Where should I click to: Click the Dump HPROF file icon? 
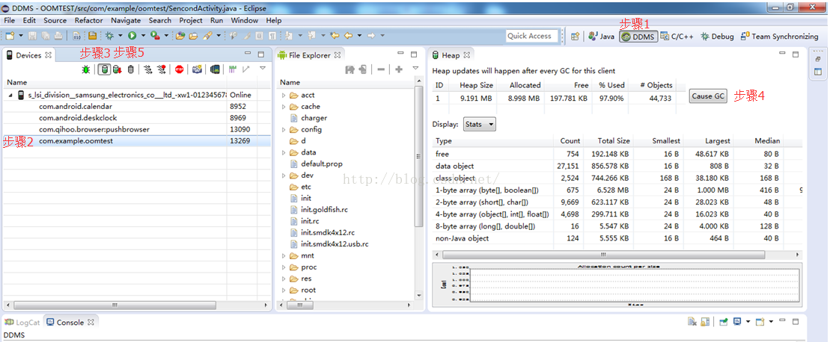(118, 69)
